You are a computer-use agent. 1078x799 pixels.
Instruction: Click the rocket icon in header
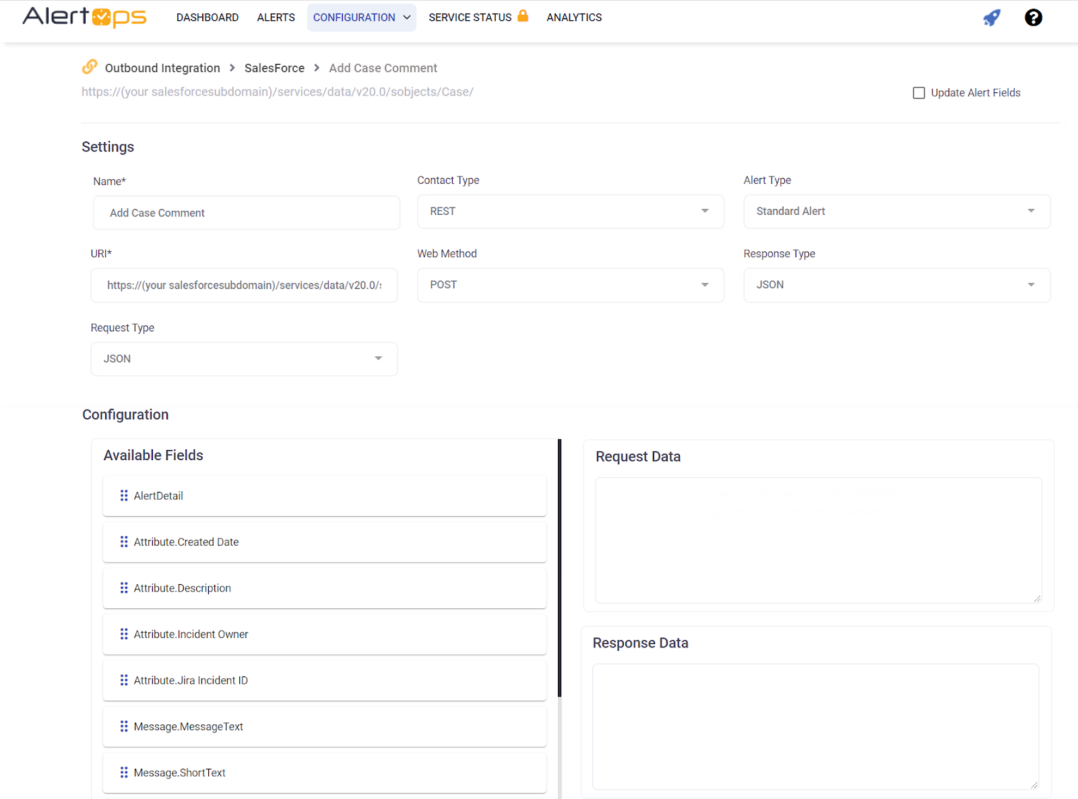(x=991, y=18)
